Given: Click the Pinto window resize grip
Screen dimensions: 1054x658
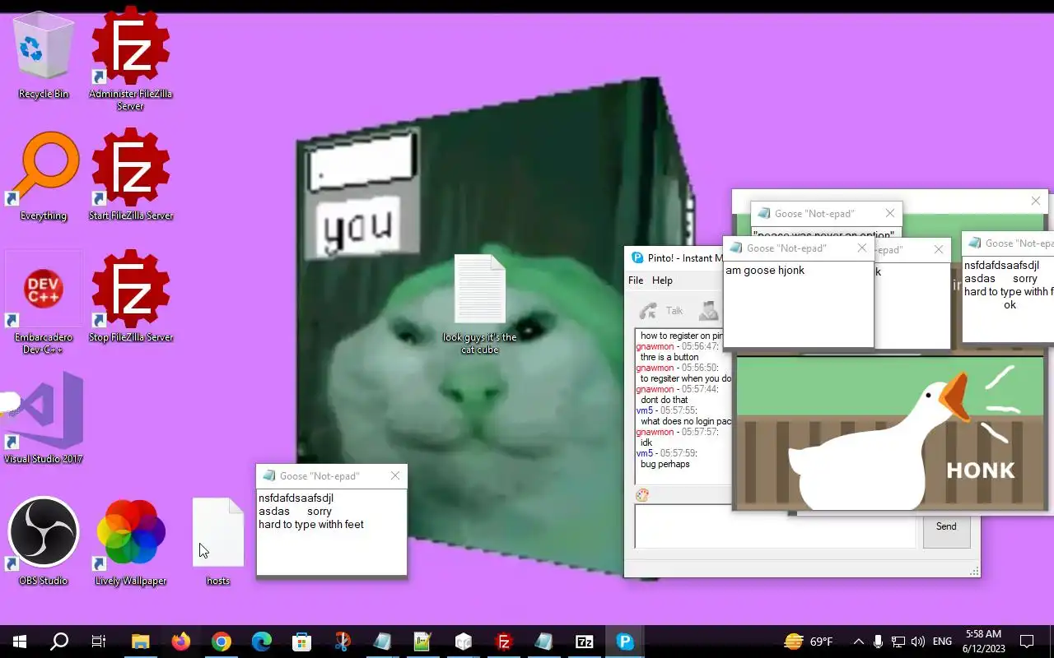Looking at the screenshot, I should tap(974, 571).
